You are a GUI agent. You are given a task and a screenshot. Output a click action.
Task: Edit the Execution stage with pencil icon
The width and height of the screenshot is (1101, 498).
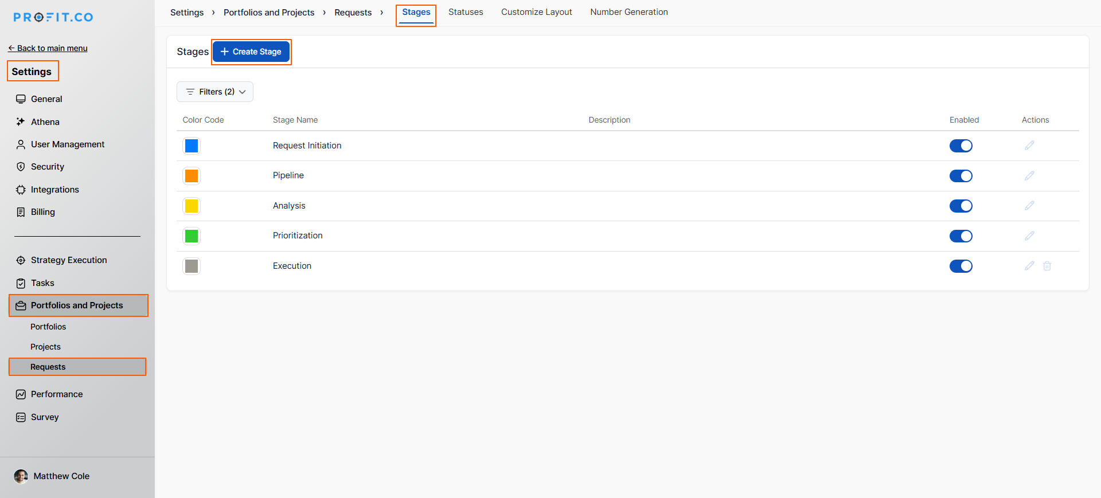(x=1029, y=266)
